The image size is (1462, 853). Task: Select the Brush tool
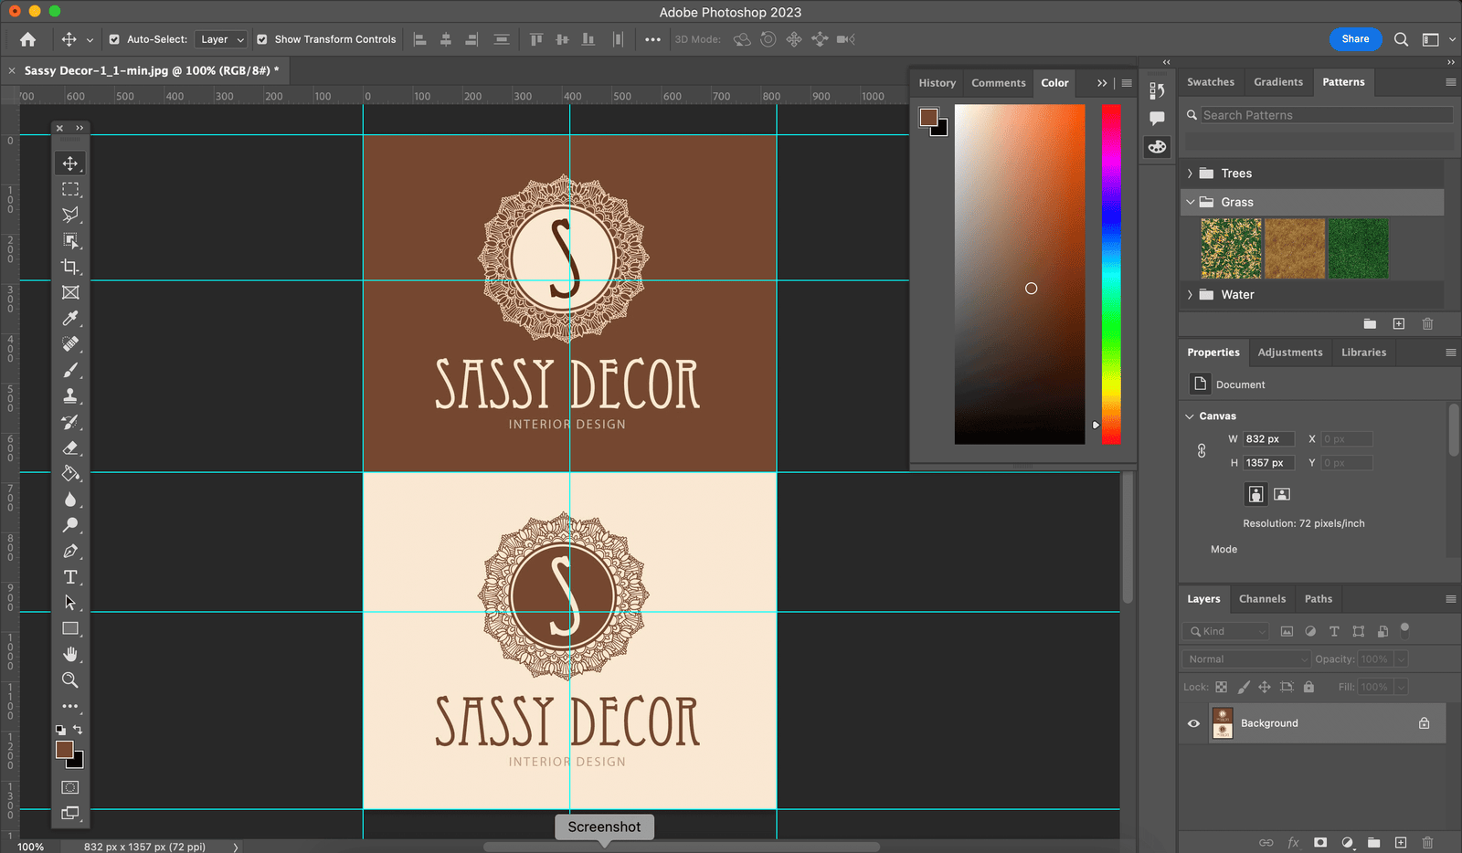70,370
